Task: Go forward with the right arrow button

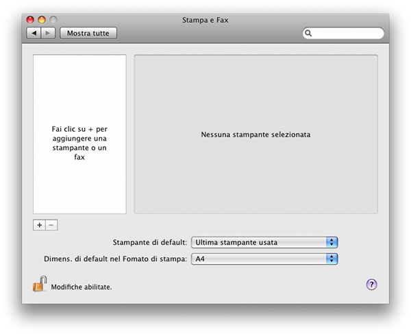Action: point(48,33)
